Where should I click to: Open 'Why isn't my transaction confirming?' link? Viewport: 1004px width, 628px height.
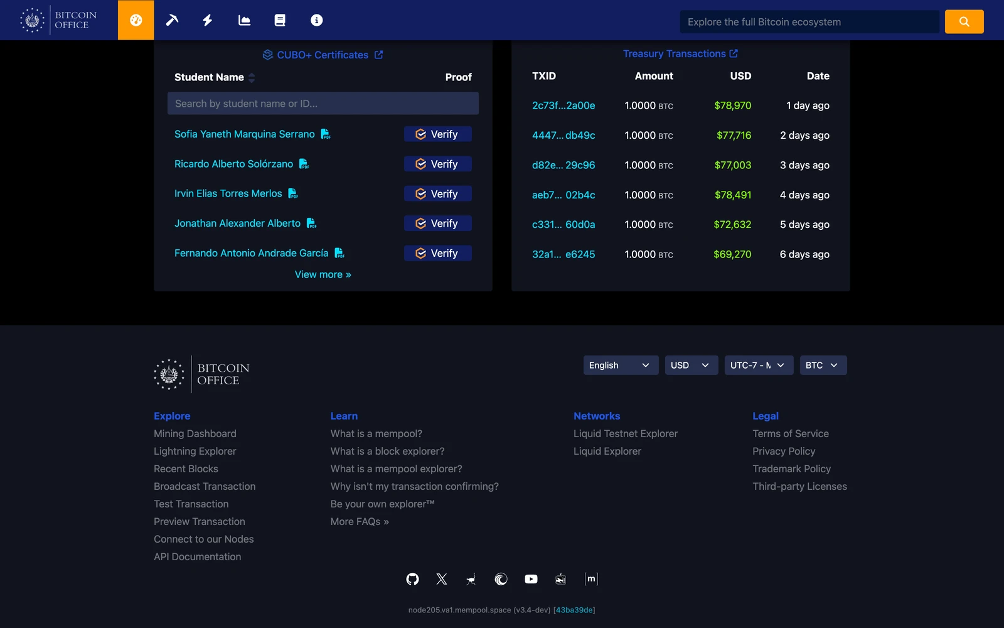(x=415, y=486)
